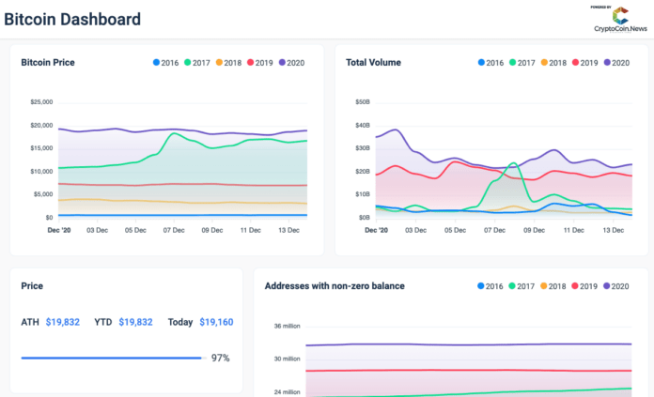
Task: Click the $40B axis label on Total Volume
Action: 363,126
